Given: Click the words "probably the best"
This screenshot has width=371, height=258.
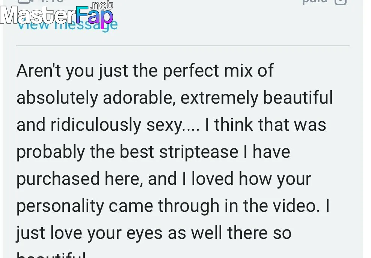Looking at the screenshot, I should tap(85, 152).
